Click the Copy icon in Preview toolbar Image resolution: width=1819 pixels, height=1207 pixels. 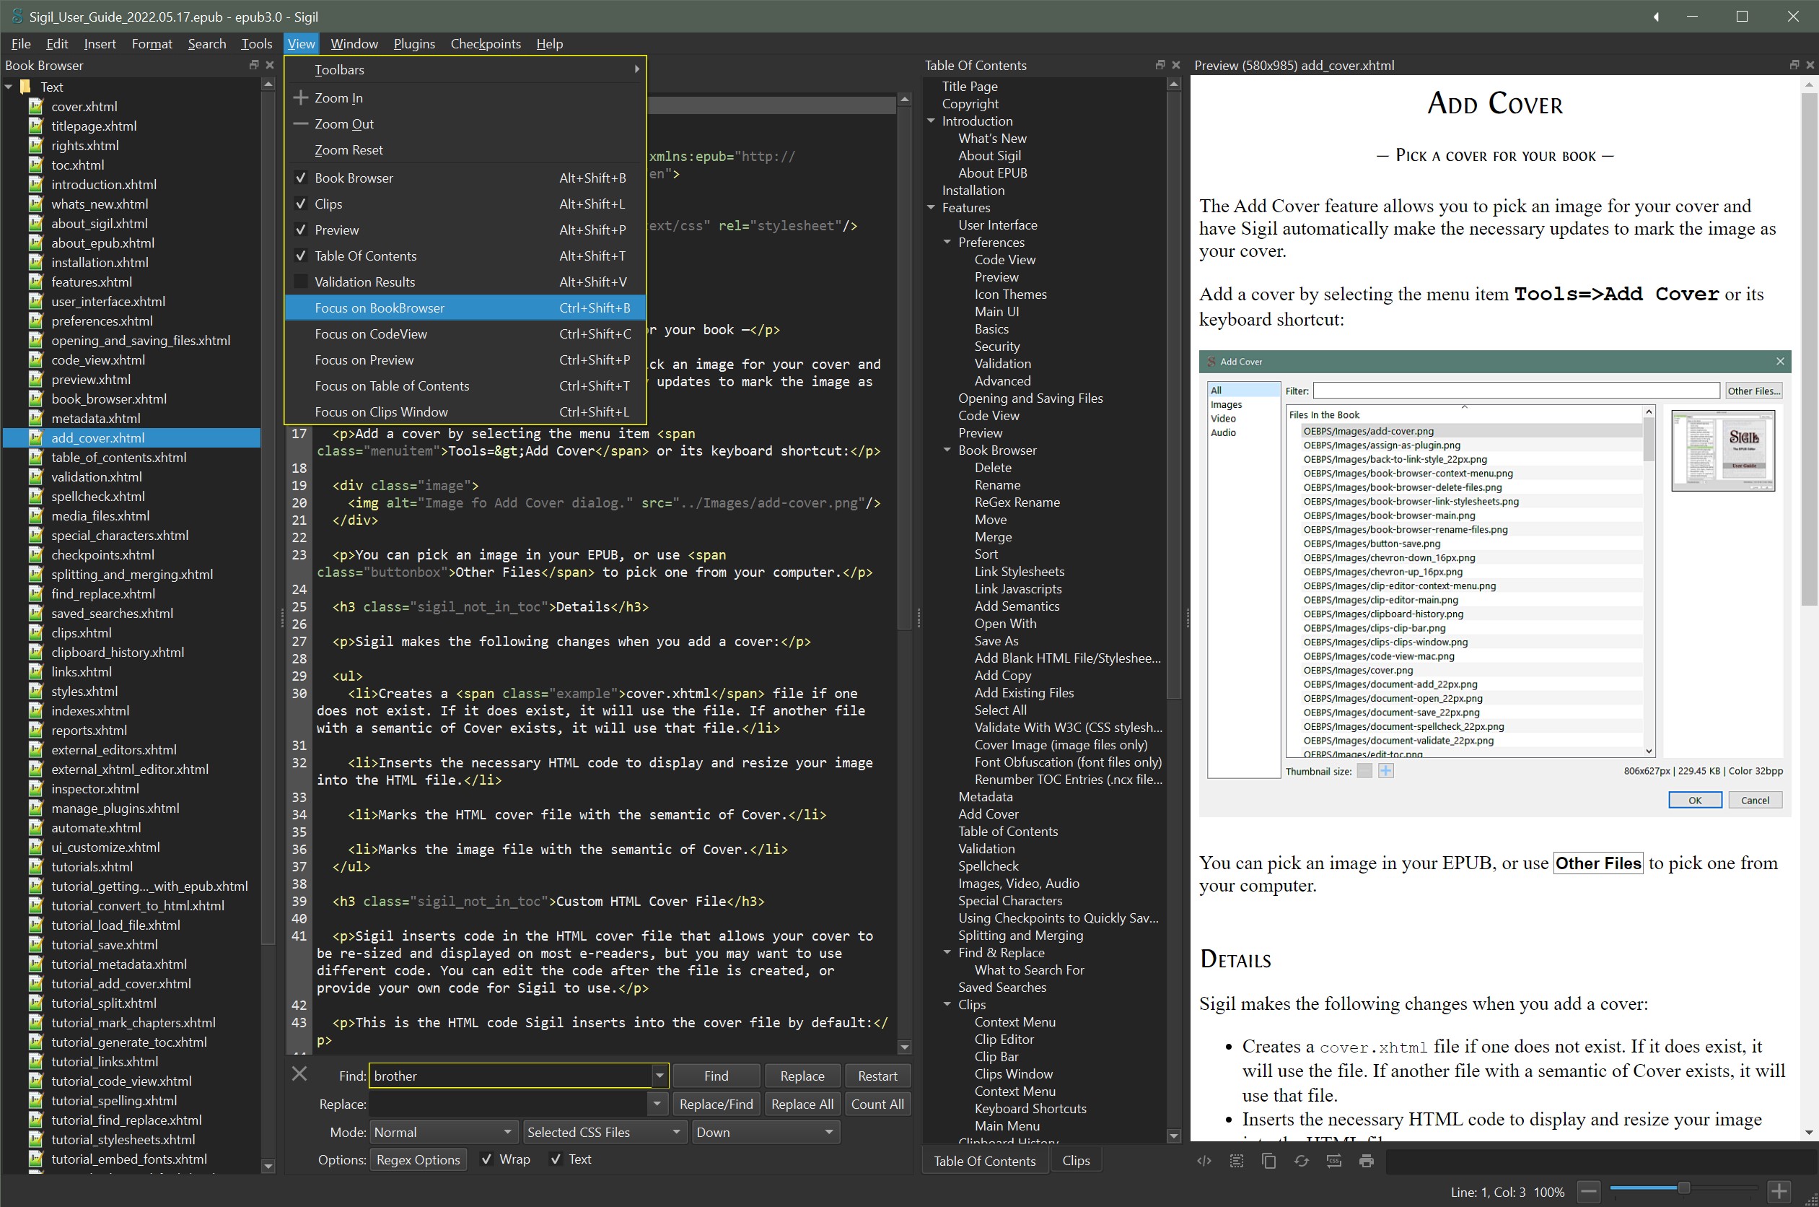point(1269,1161)
